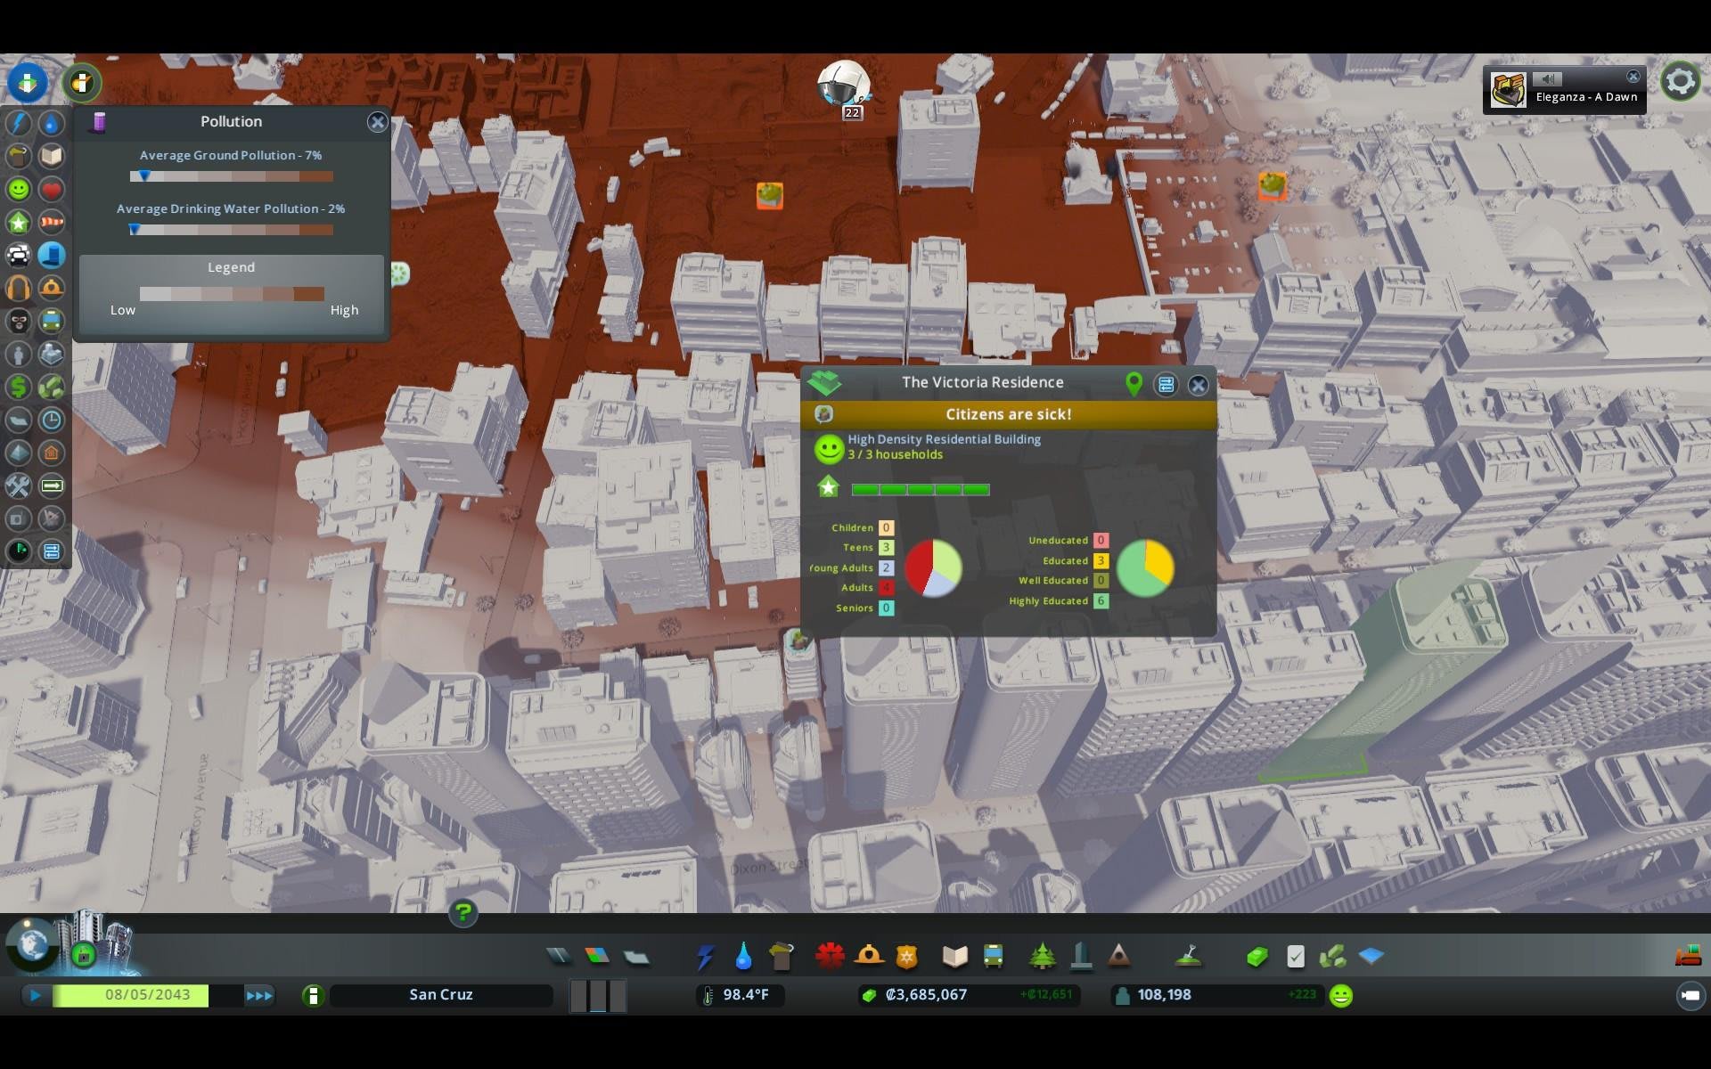Open the Health heart info view

point(52,189)
